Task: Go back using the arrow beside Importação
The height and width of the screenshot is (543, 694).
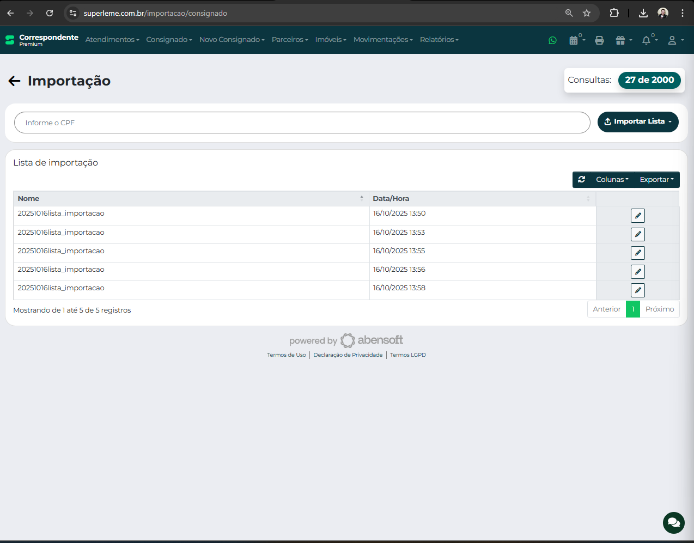Action: coord(14,81)
